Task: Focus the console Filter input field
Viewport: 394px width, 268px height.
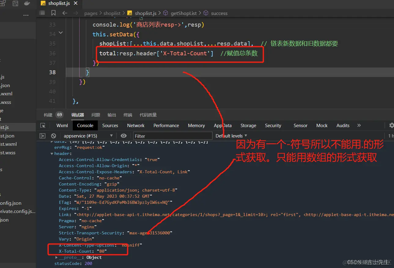Action: 173,136
